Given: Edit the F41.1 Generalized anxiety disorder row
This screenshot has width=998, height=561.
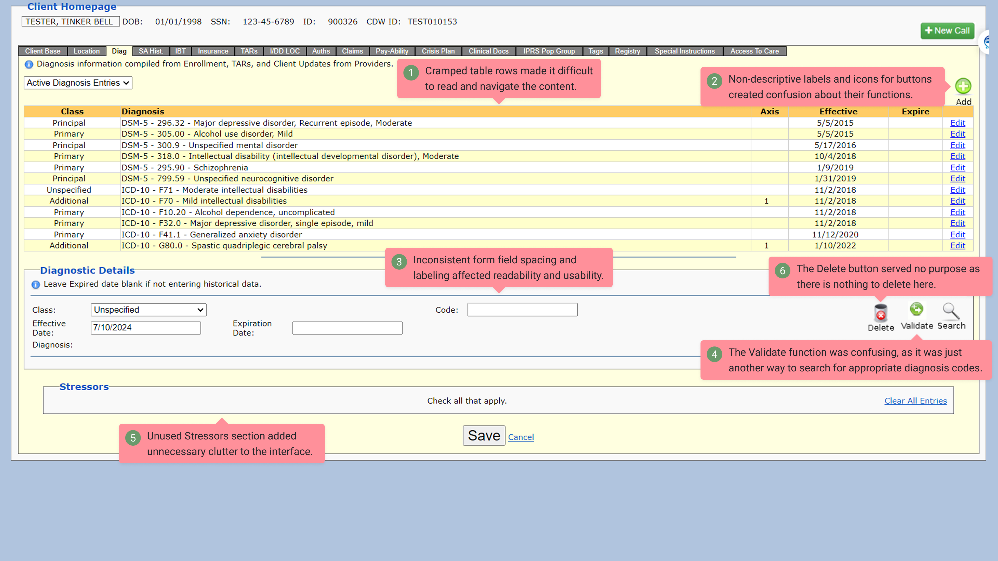Looking at the screenshot, I should click(x=957, y=235).
